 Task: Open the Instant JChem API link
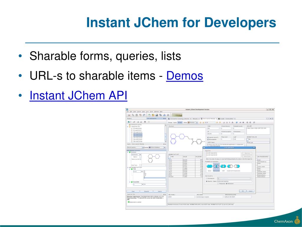78,95
